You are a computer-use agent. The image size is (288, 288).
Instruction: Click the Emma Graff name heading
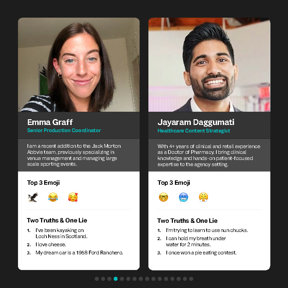pos(50,122)
